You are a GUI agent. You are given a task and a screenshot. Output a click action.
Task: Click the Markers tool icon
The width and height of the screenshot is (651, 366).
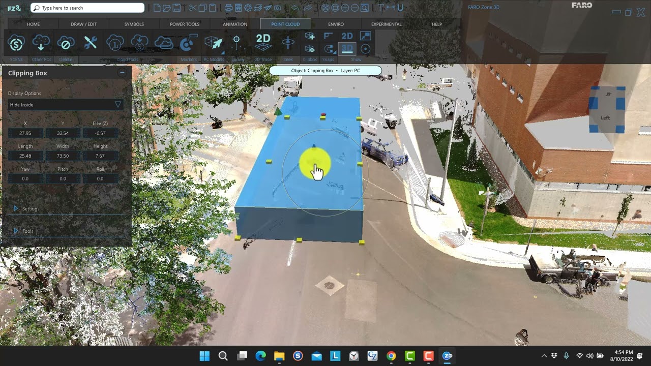tap(189, 43)
